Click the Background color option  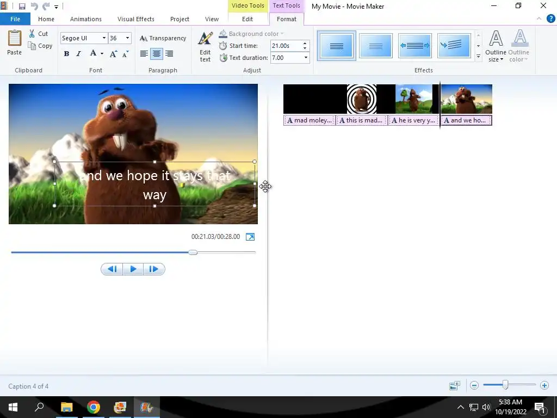click(251, 34)
